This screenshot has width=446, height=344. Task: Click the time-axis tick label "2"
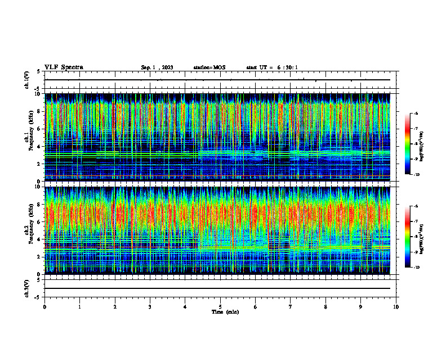(115, 307)
